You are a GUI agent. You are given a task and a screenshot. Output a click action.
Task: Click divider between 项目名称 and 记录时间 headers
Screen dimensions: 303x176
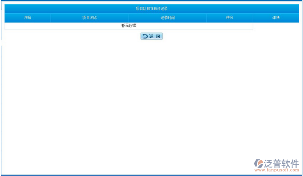(x=129, y=18)
